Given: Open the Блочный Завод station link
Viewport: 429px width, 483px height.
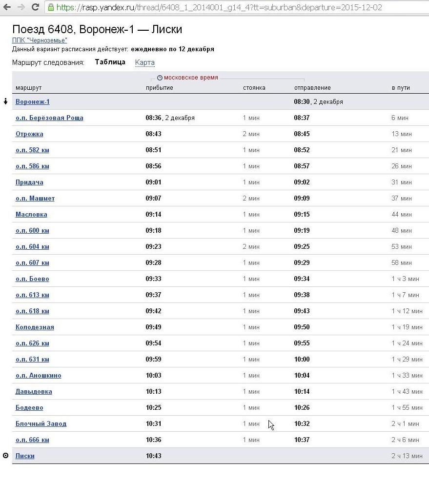Looking at the screenshot, I should (41, 423).
